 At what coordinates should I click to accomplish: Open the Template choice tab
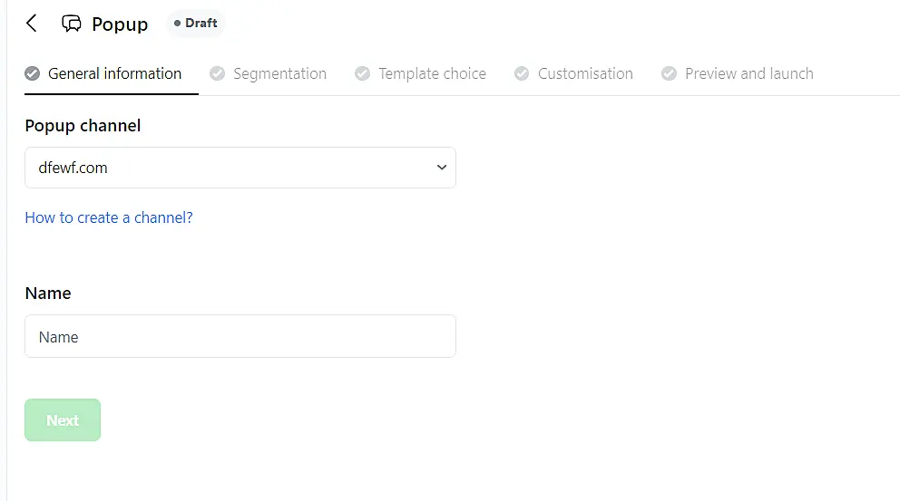click(432, 73)
